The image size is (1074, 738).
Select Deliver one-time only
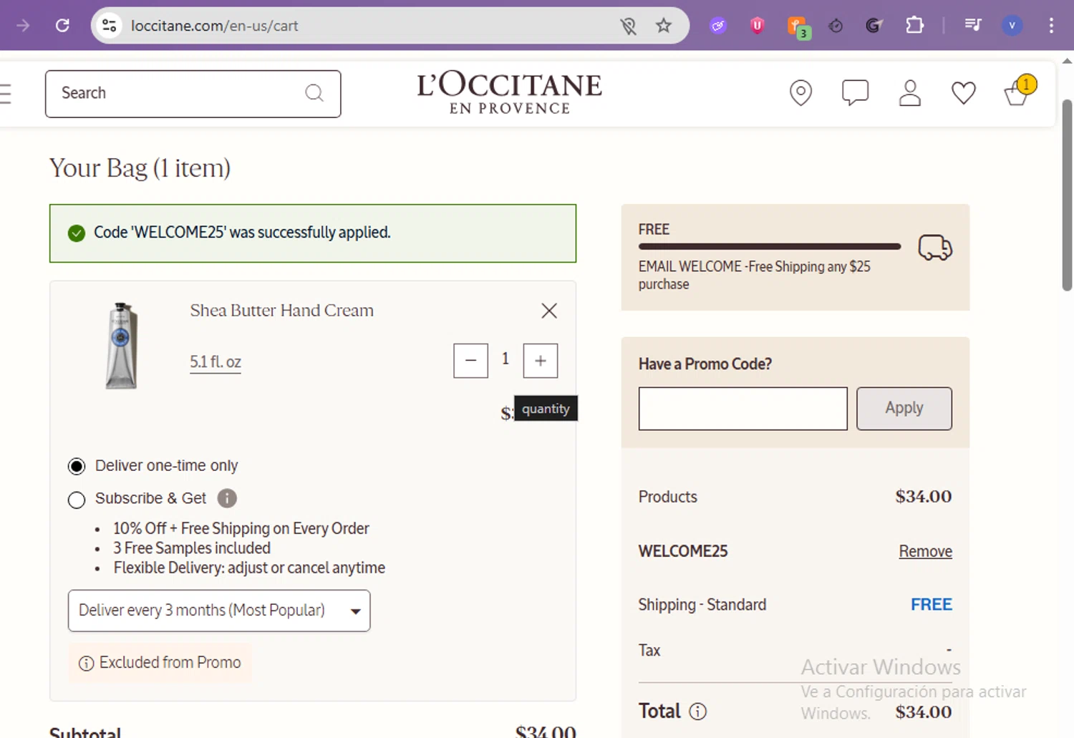tap(77, 467)
